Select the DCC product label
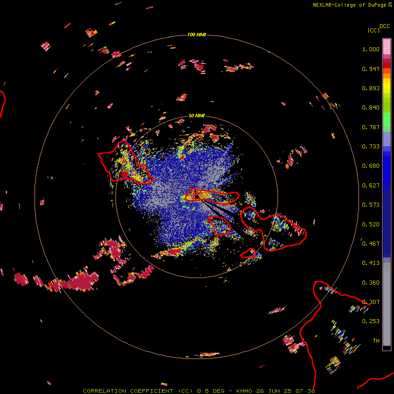 click(384, 26)
